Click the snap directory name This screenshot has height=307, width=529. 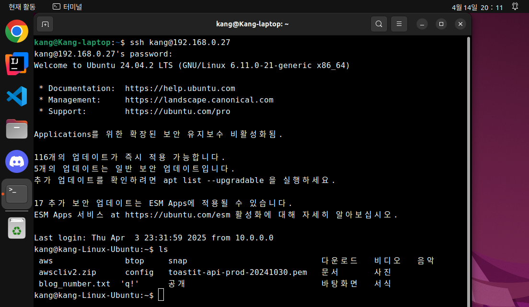pyautogui.click(x=178, y=261)
